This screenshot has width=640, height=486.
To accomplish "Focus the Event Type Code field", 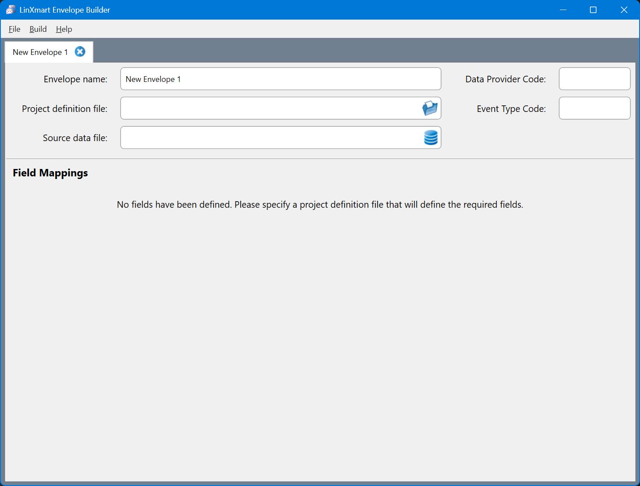I will click(594, 108).
